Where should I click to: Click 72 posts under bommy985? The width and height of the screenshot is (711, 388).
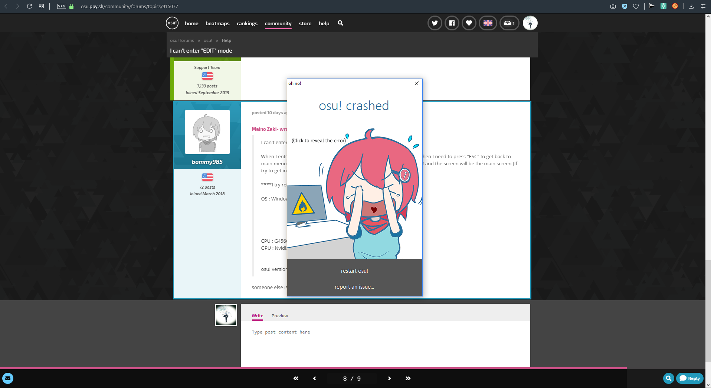(207, 187)
